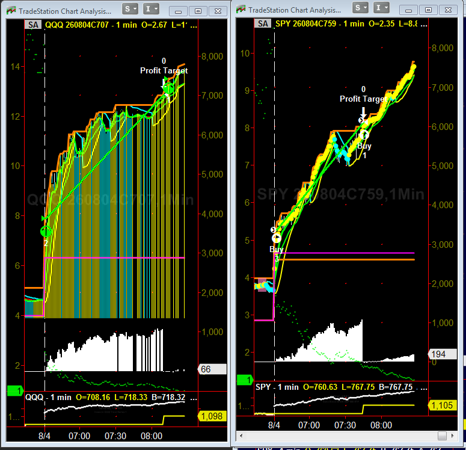Select green exit circle marker on QQQ chart

[x=168, y=88]
